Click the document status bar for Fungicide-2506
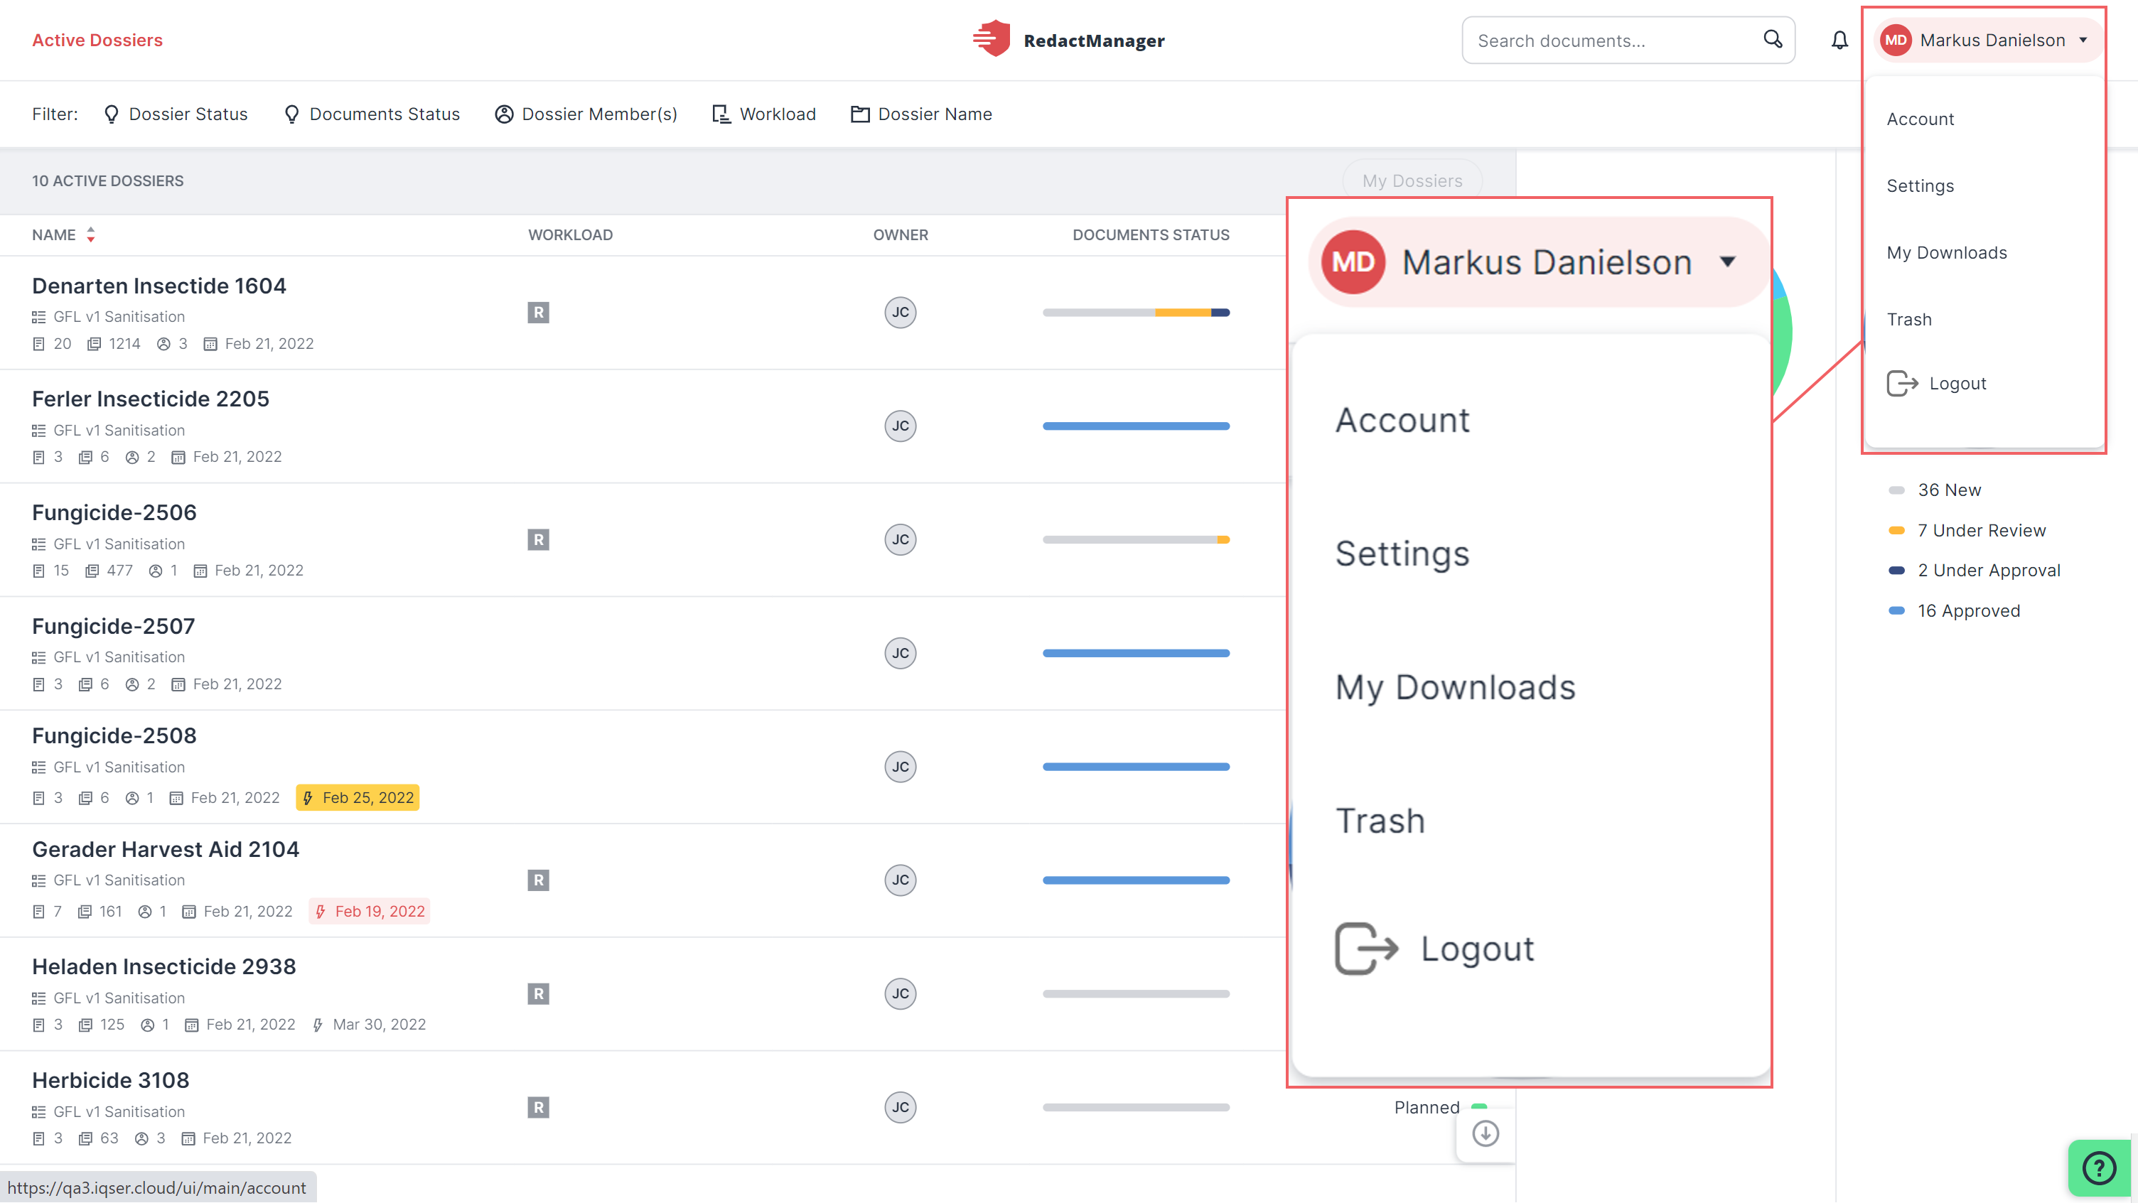Viewport: 2138px width, 1203px height. [1137, 540]
